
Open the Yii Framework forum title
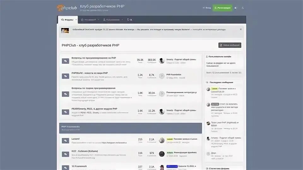(79, 166)
